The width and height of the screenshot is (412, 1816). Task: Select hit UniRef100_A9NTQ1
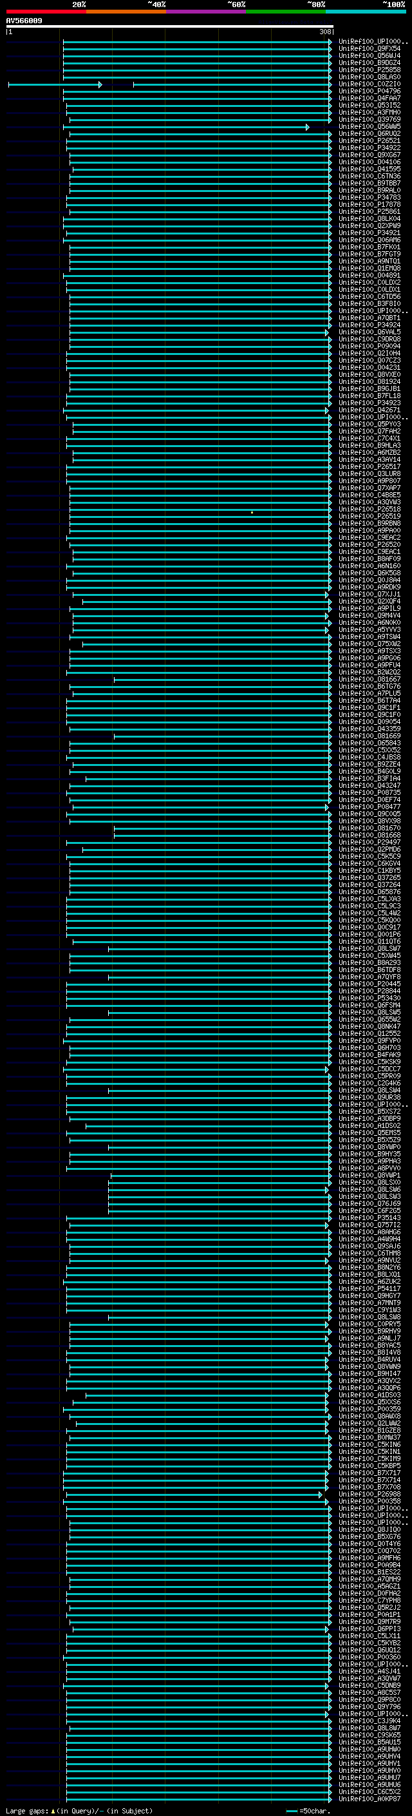tap(370, 262)
